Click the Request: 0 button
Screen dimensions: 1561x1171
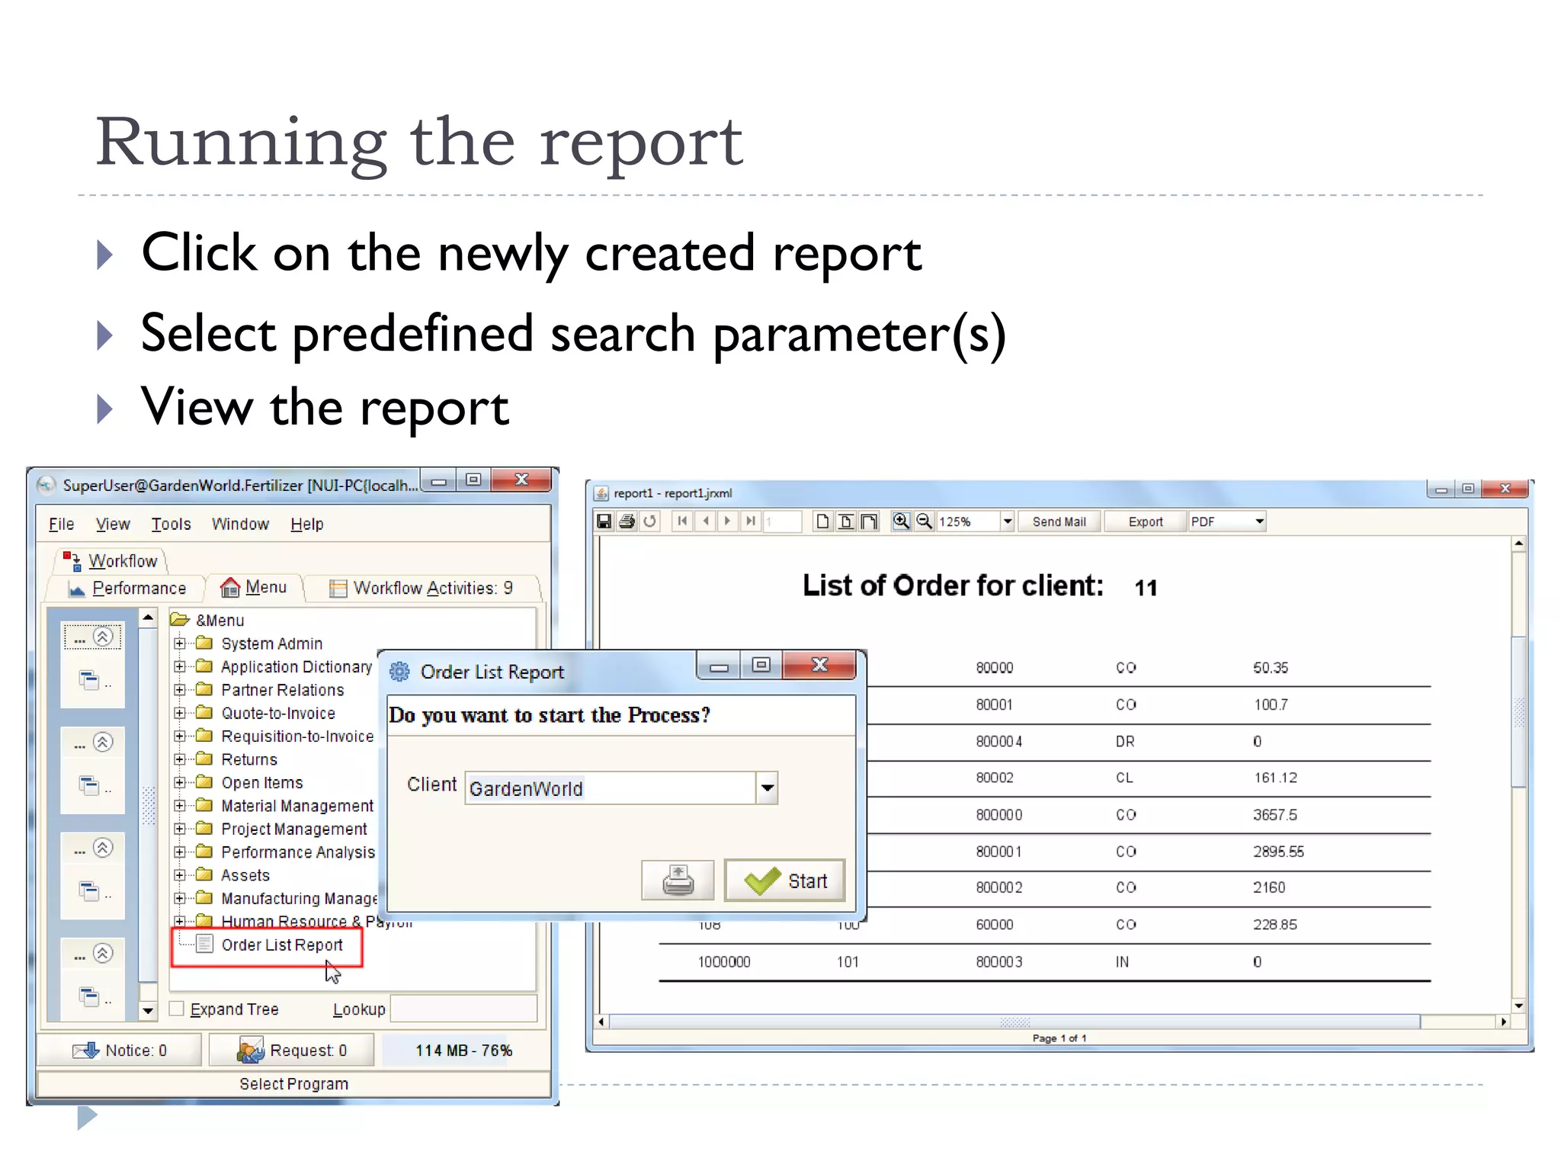click(292, 1051)
